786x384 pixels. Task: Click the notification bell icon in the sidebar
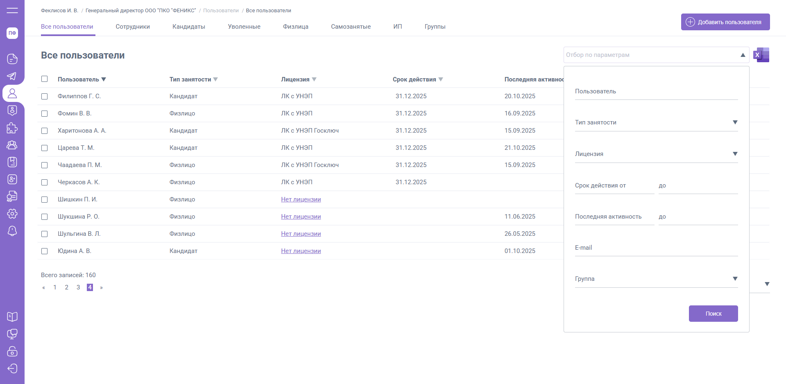(x=12, y=231)
